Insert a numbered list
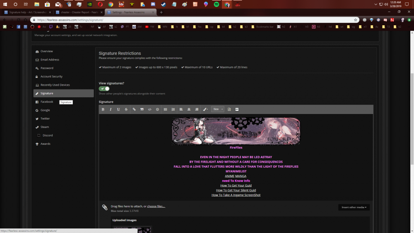 click(x=173, y=109)
